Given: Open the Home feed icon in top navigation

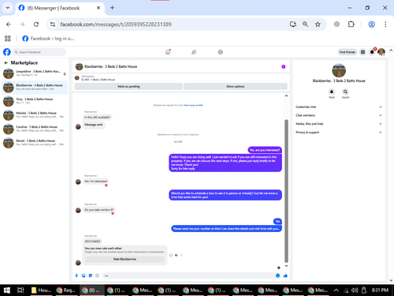Looking at the screenshot, I should tap(168, 52).
